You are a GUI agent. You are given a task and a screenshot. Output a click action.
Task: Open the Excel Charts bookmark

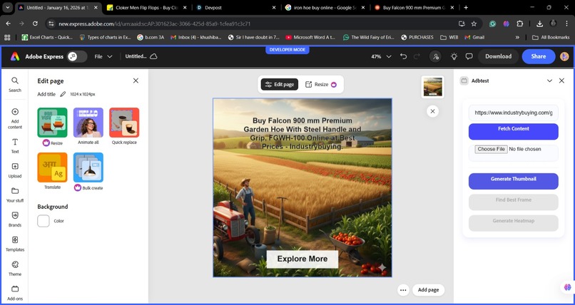(x=47, y=37)
